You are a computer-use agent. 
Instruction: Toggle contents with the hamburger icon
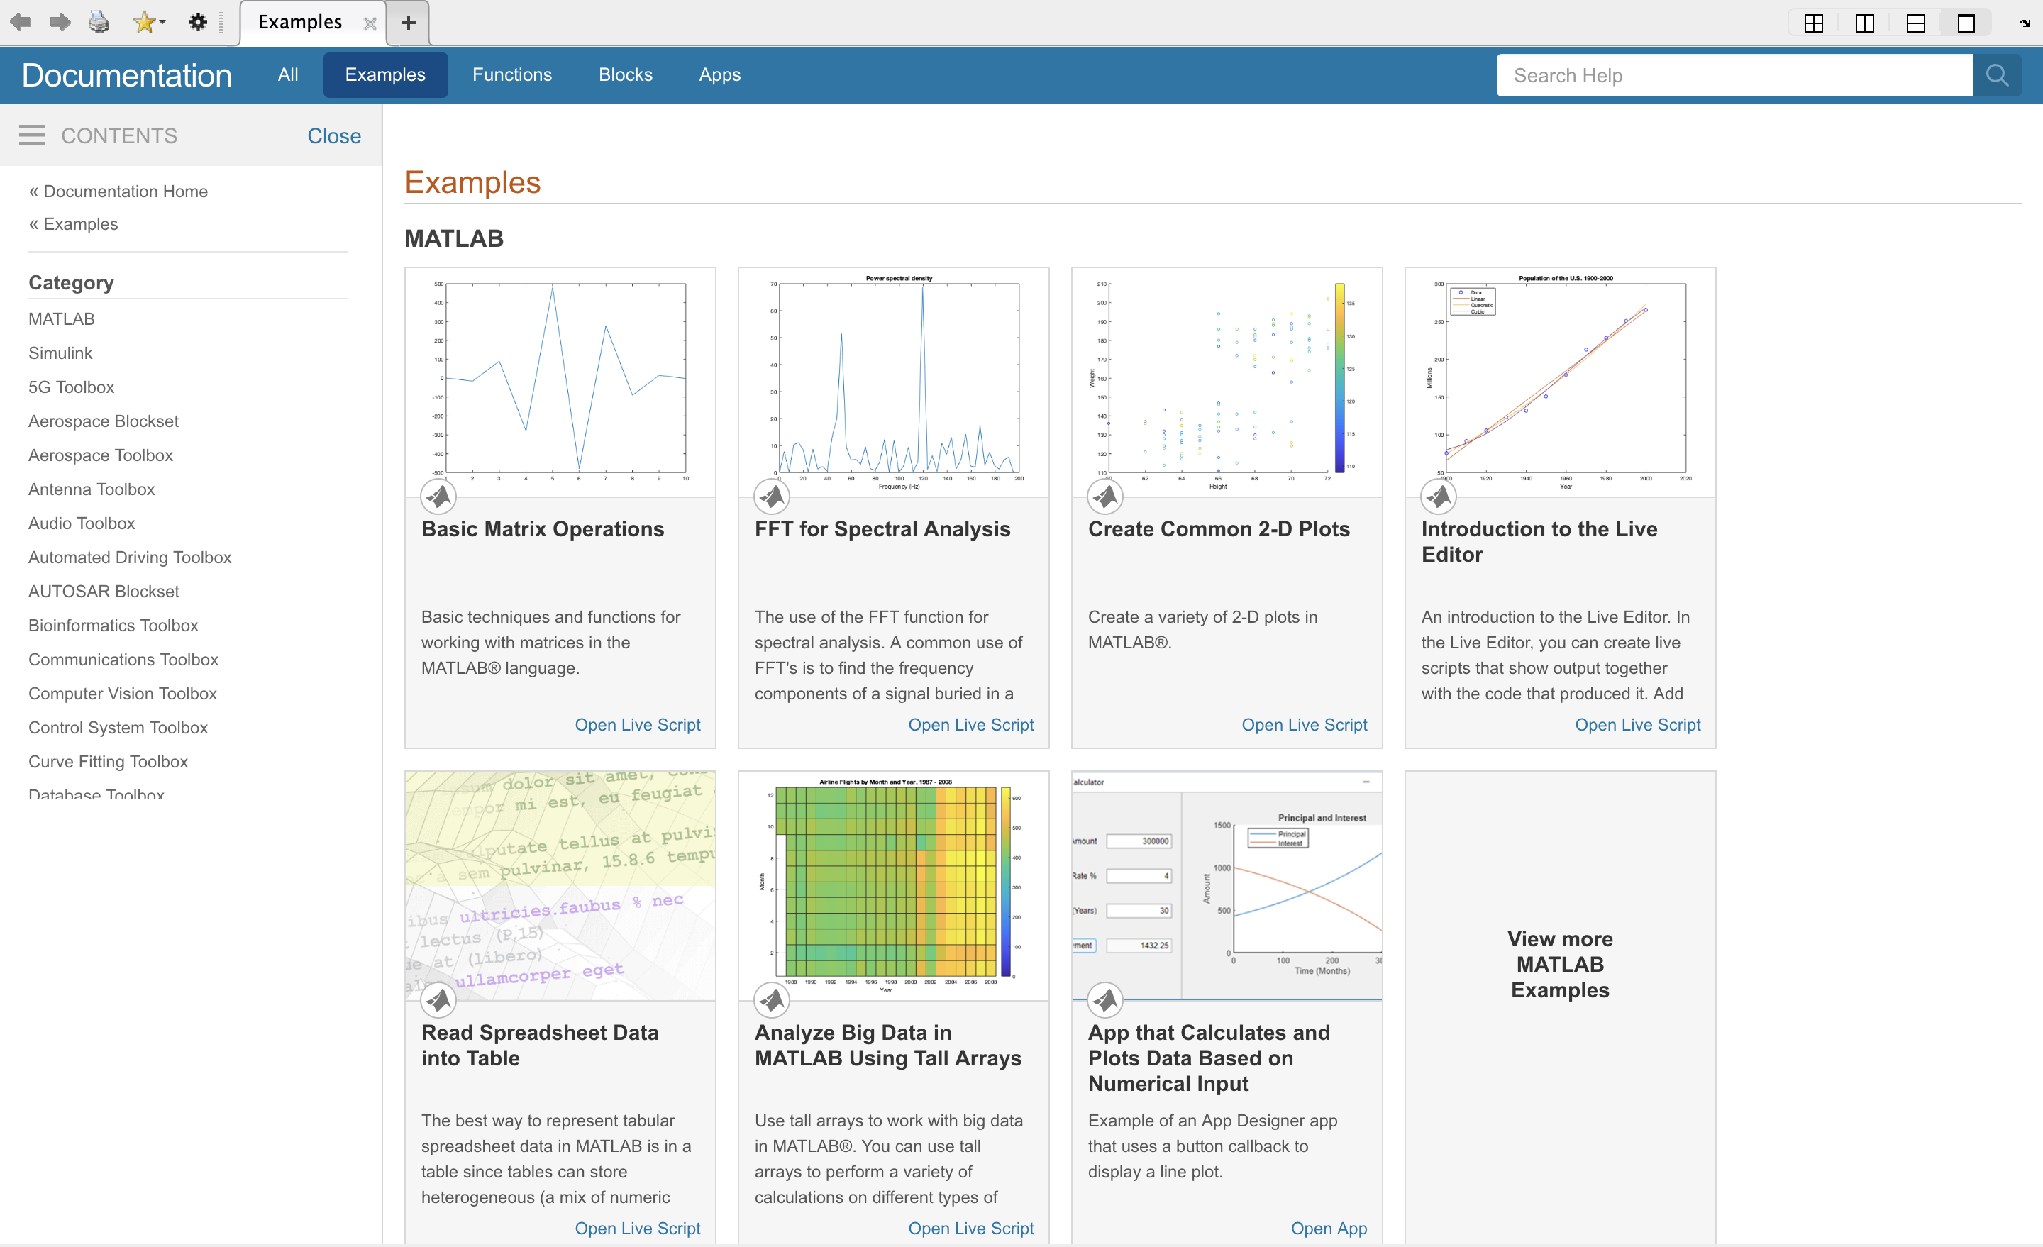(x=31, y=135)
